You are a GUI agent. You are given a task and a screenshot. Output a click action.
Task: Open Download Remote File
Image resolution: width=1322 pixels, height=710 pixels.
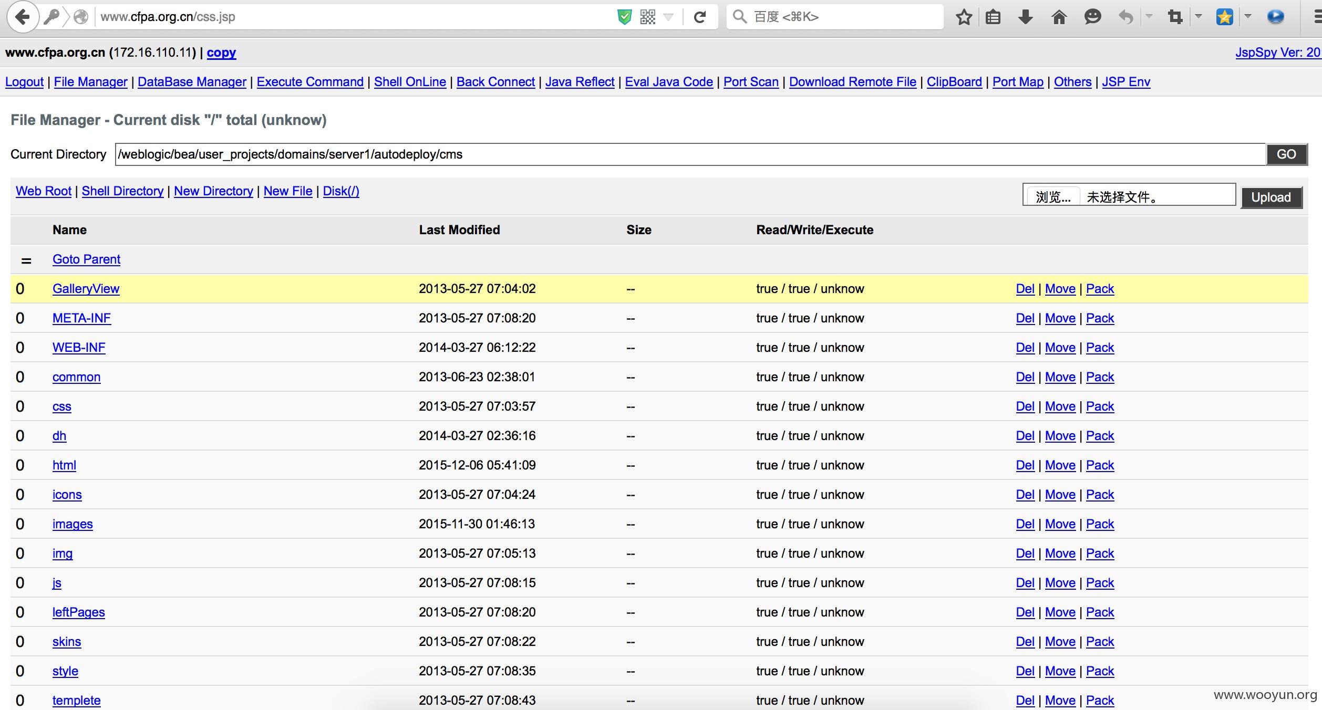tap(853, 82)
